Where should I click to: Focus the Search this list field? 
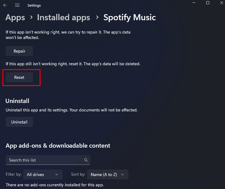(x=45, y=160)
